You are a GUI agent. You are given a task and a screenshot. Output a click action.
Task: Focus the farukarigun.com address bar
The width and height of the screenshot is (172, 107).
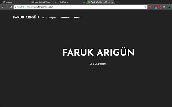(80, 7)
